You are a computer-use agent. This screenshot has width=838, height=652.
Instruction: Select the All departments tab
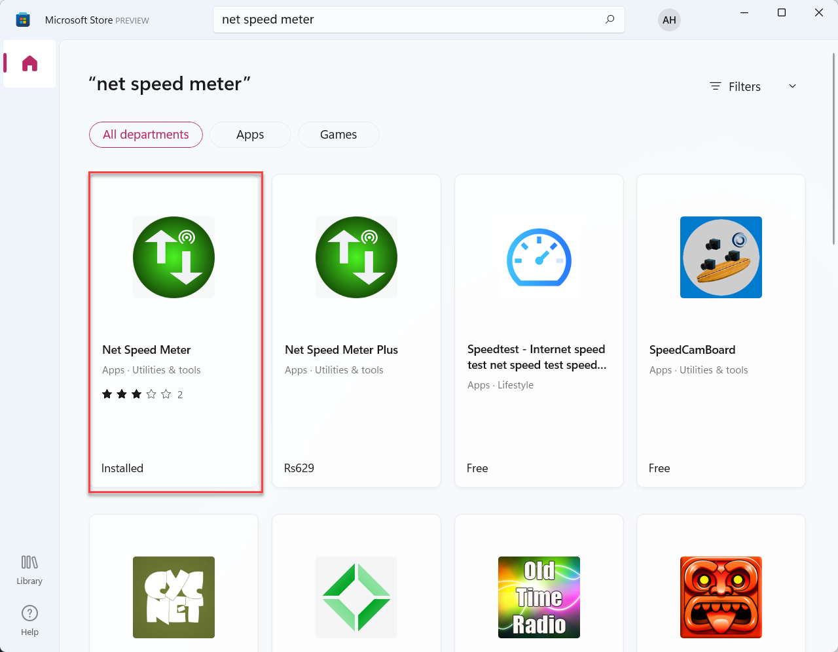point(146,135)
